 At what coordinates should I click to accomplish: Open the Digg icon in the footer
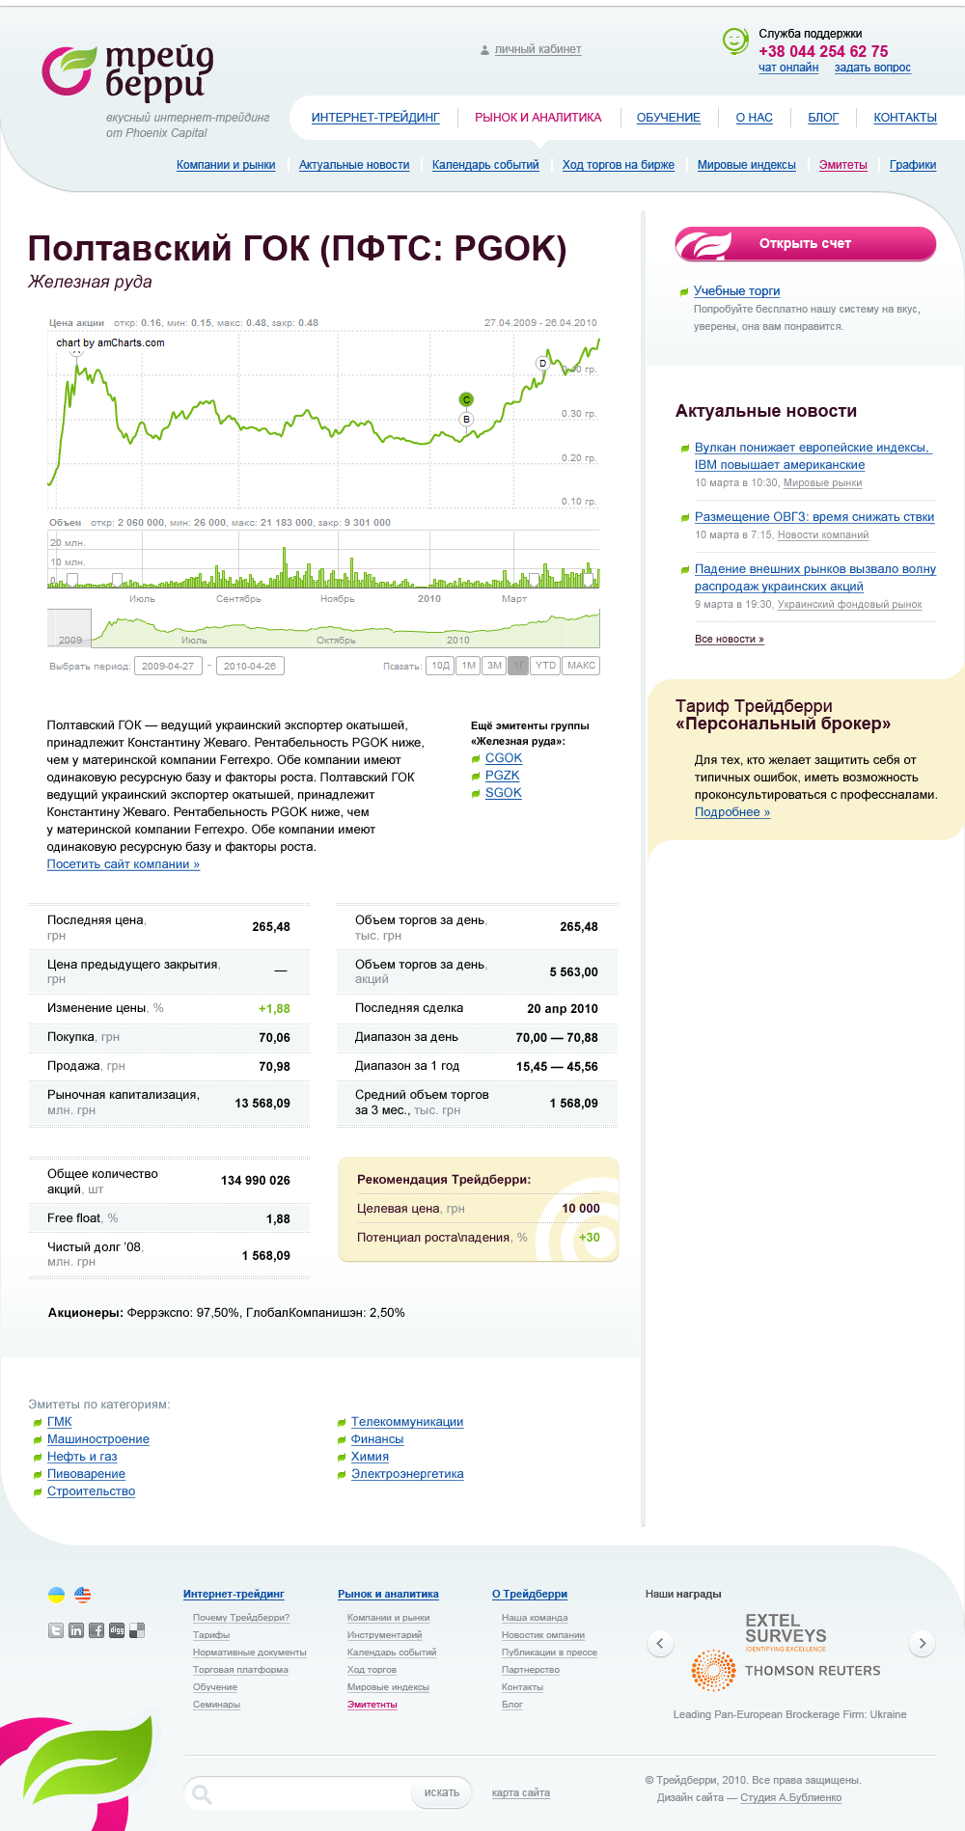117,1630
